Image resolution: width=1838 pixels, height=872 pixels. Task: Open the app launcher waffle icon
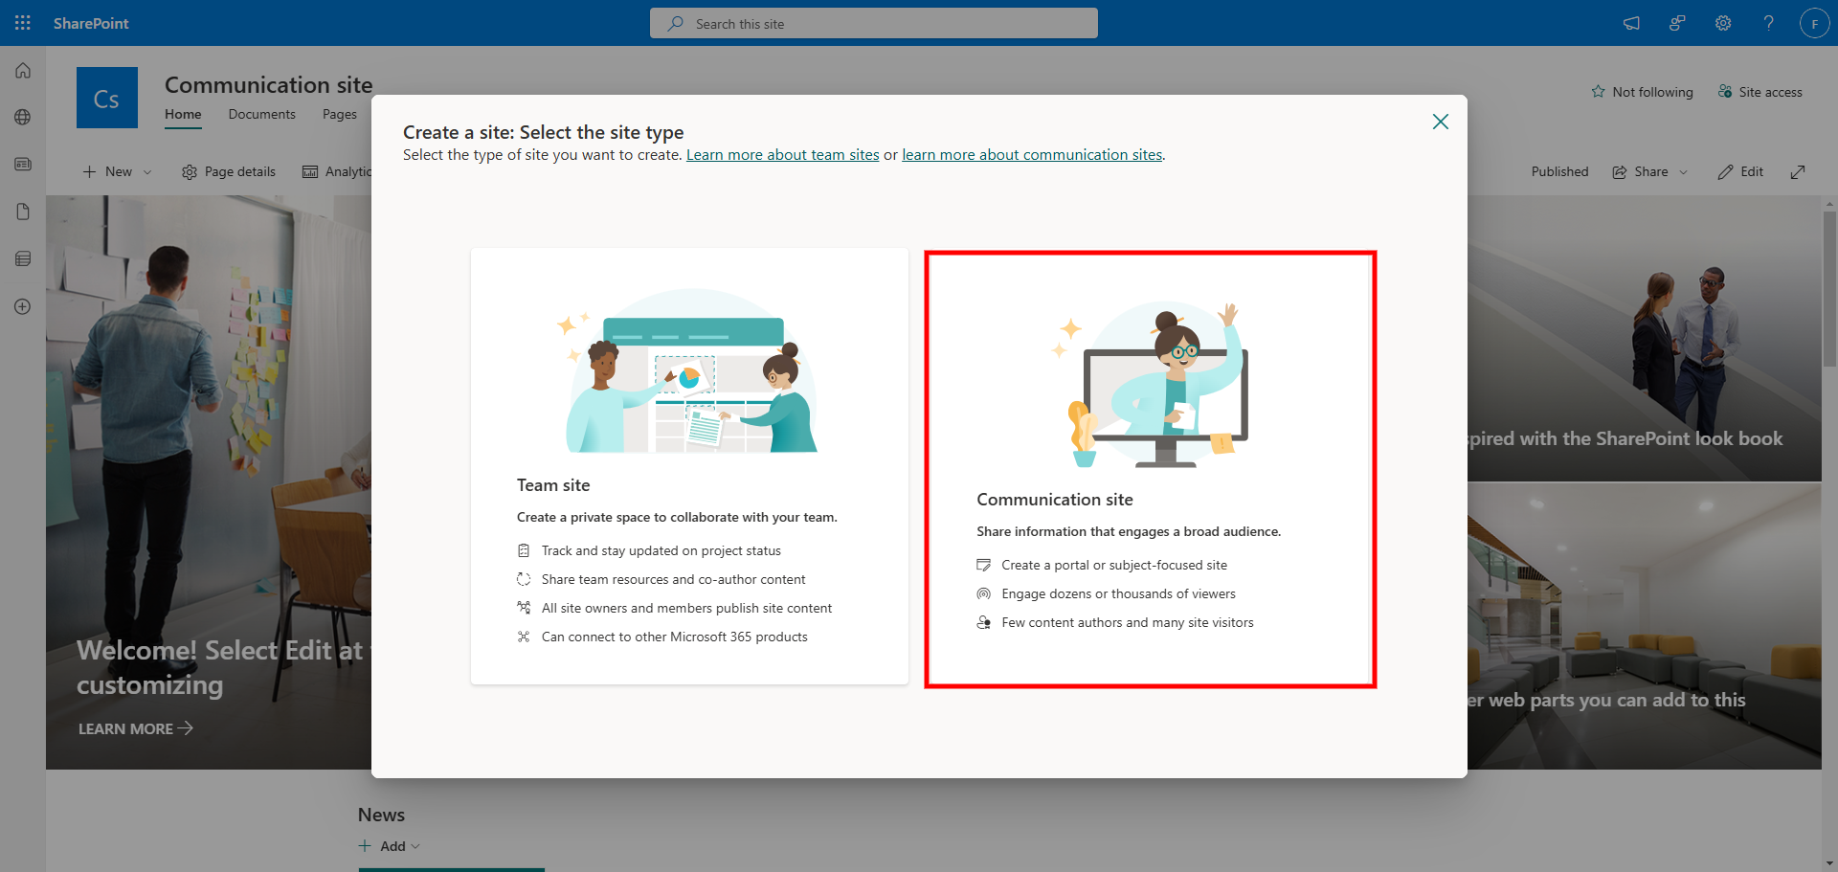point(23,23)
